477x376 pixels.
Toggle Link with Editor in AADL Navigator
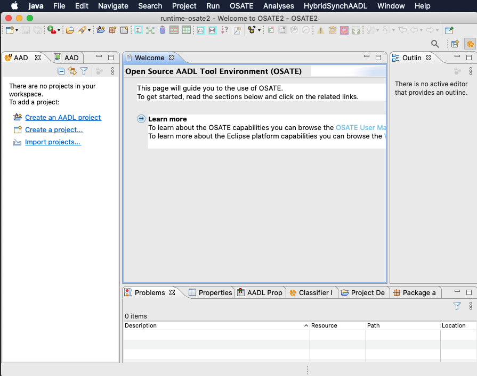[72, 71]
